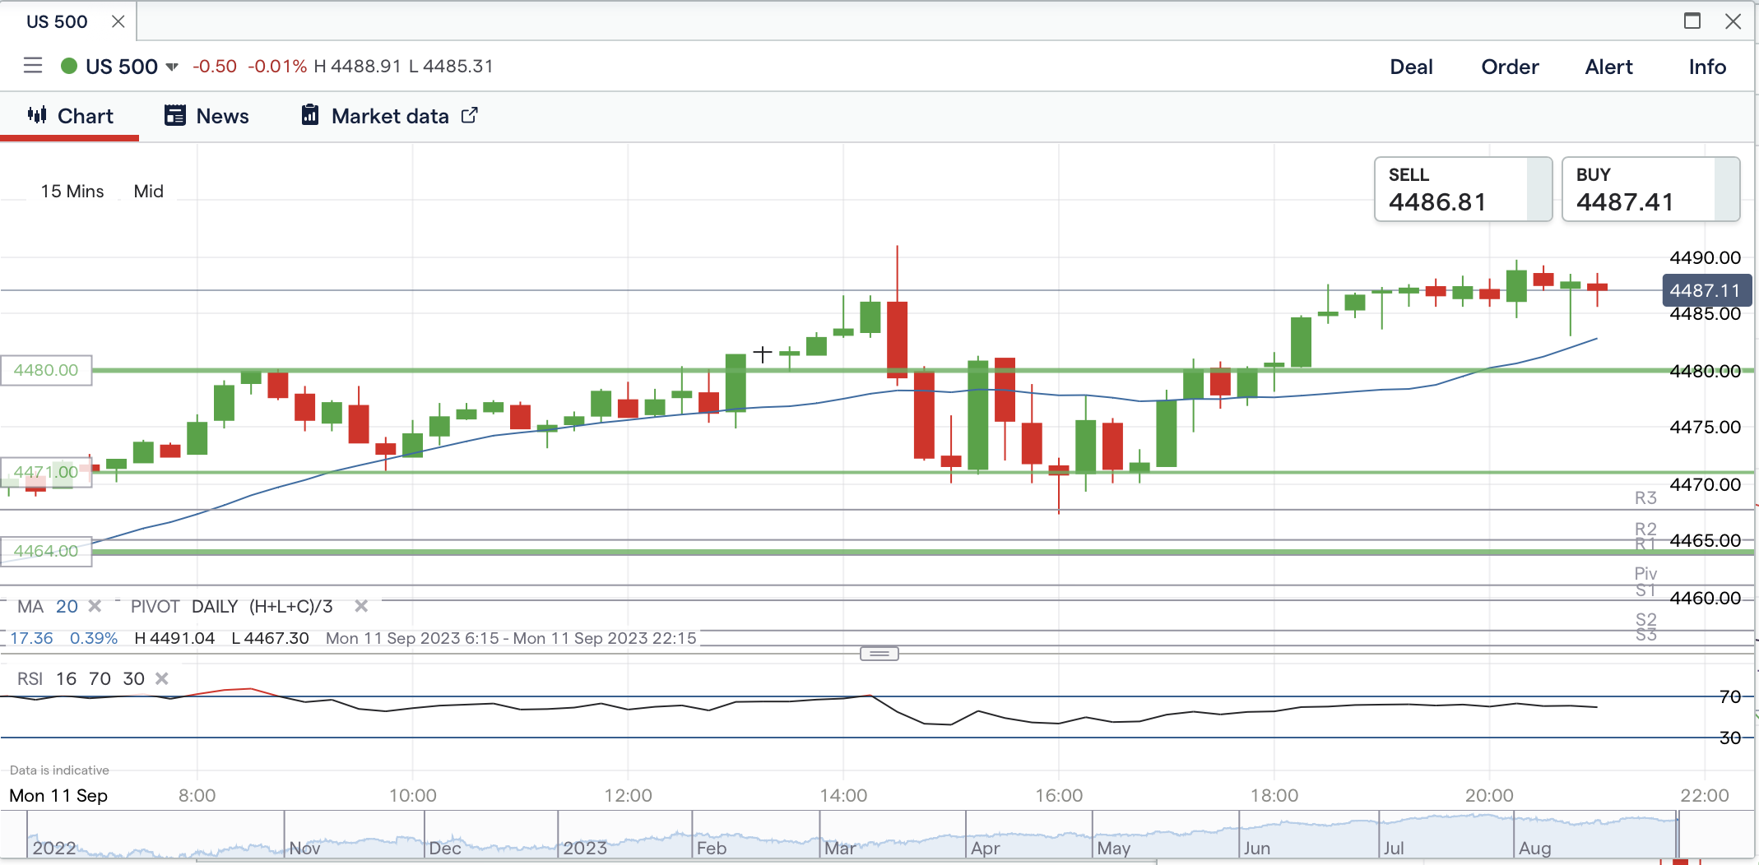Click the SELL price 4486.81 button

coord(1463,189)
